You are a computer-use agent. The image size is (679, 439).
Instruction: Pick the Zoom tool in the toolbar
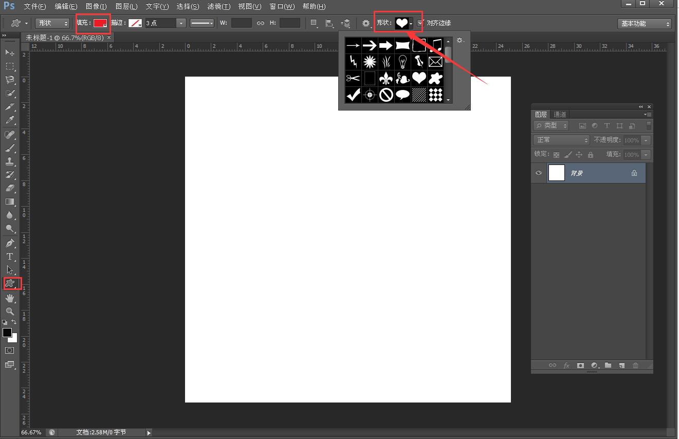pyautogui.click(x=10, y=311)
